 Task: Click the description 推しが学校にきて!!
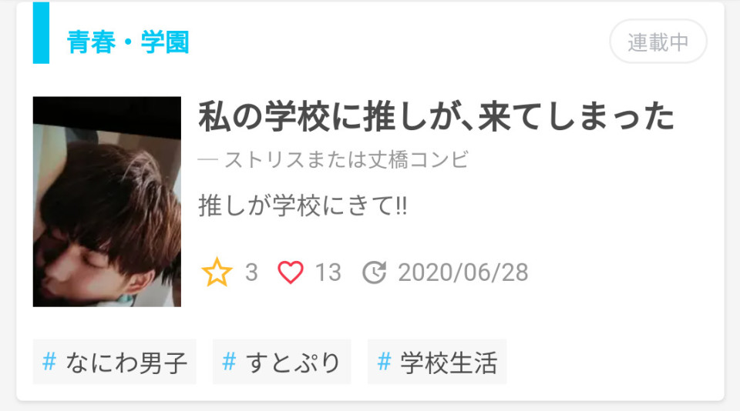click(x=302, y=206)
